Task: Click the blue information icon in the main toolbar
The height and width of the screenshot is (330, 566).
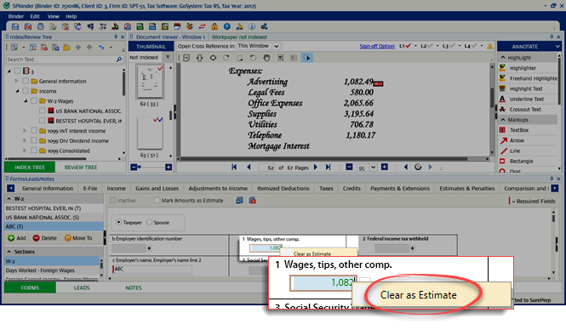Action: coord(252,26)
